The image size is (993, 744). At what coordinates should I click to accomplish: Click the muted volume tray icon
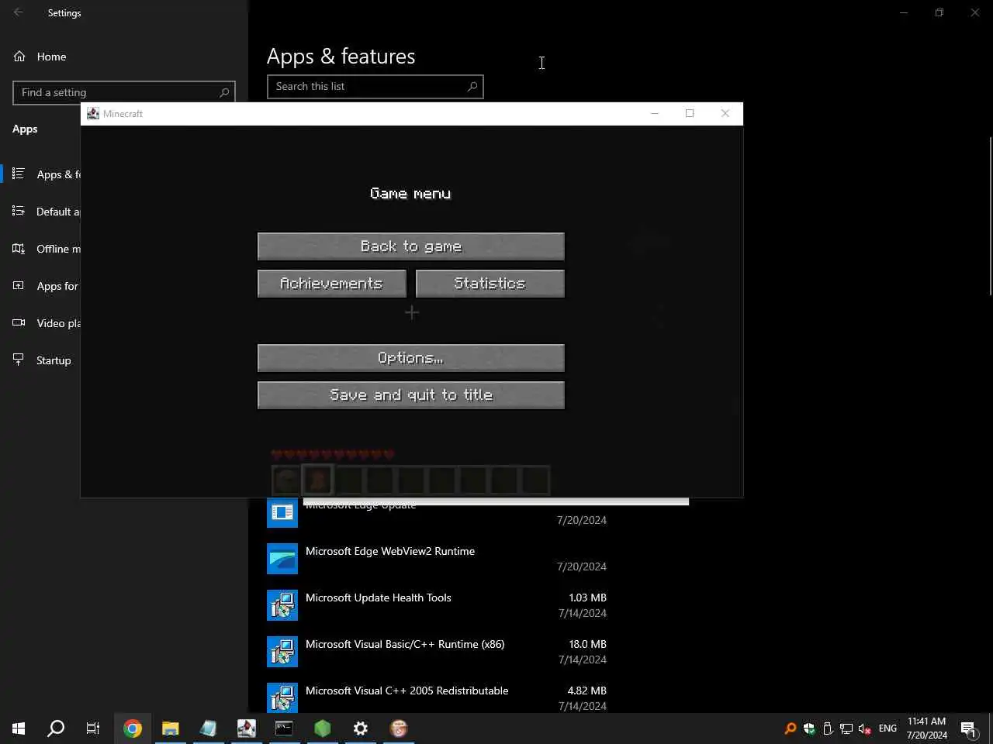pos(865,728)
